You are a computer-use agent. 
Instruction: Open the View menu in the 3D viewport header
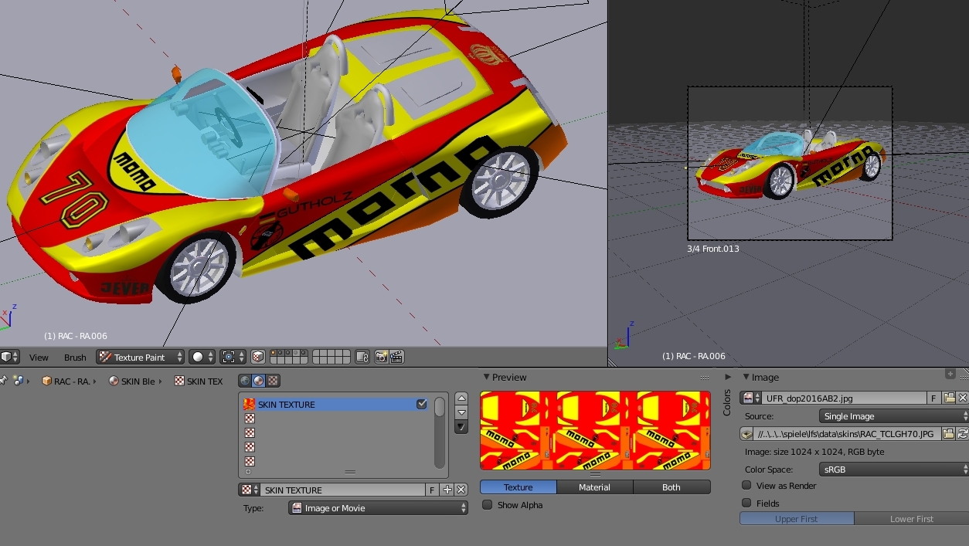39,358
